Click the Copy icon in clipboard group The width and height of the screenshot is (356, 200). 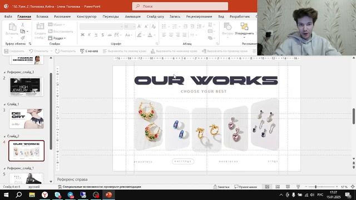(x=23, y=31)
